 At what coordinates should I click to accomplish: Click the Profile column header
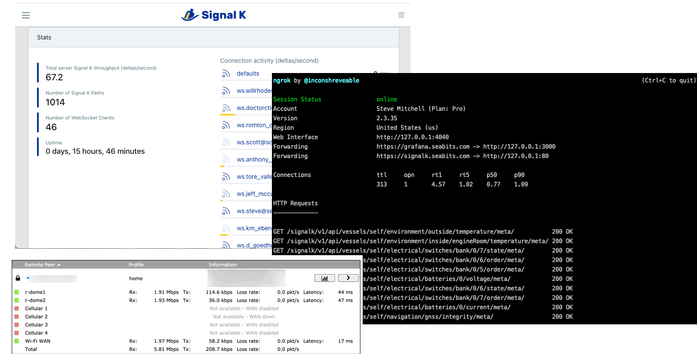point(136,265)
